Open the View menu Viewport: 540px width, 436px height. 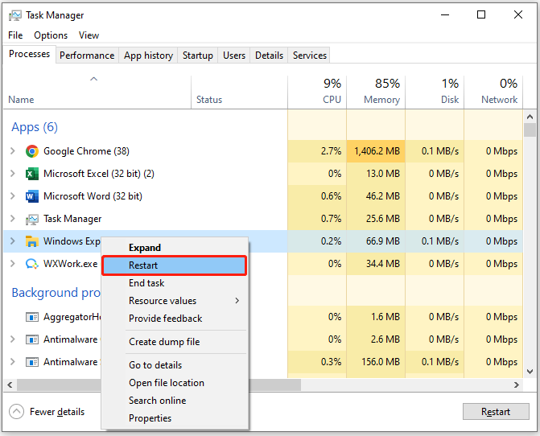pos(89,35)
